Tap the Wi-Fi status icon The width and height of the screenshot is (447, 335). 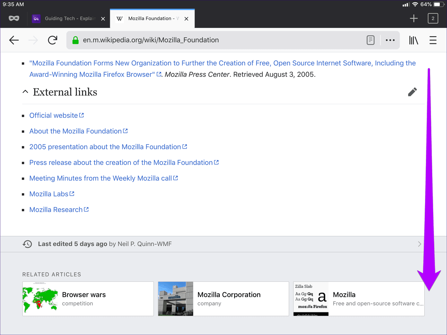[x=415, y=4]
